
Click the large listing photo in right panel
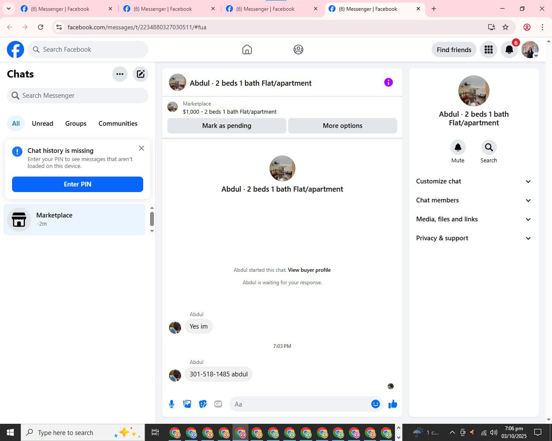(474, 91)
